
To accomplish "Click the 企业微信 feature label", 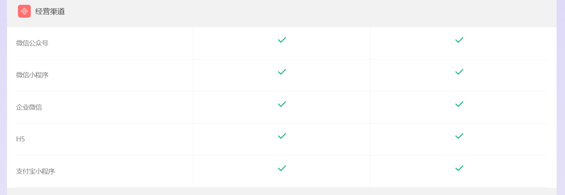I will coord(29,107).
